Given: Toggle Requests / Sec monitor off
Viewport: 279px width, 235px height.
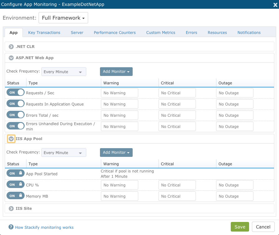Looking at the screenshot, I should point(16,92).
